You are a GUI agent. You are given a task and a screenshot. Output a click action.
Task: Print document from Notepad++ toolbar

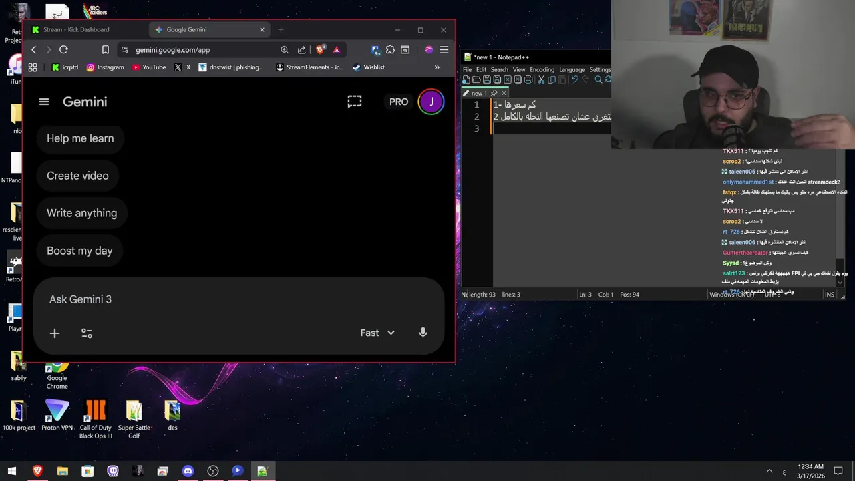pos(528,79)
